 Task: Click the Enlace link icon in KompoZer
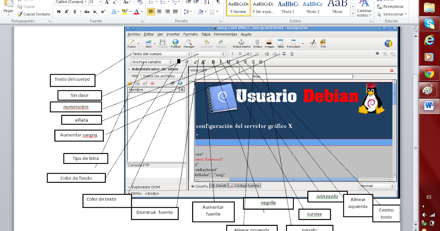(257, 44)
